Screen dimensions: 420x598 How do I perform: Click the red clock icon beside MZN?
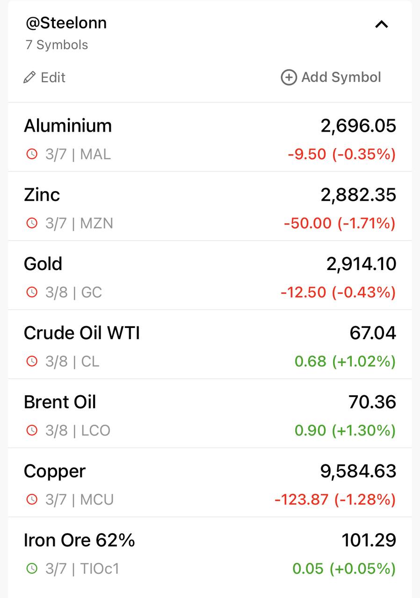pos(31,223)
